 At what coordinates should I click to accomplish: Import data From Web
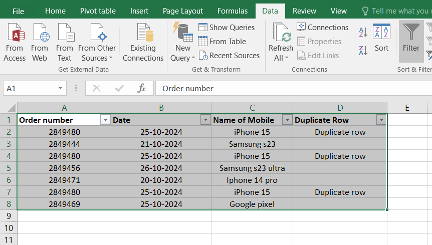click(40, 43)
